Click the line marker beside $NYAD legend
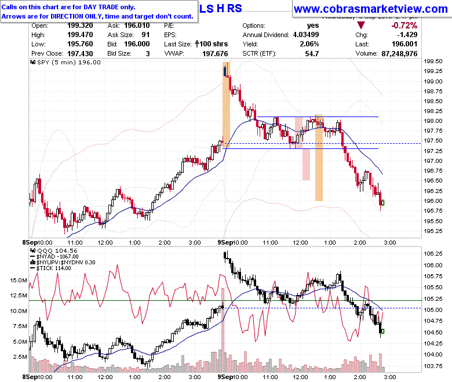 pos(32,257)
